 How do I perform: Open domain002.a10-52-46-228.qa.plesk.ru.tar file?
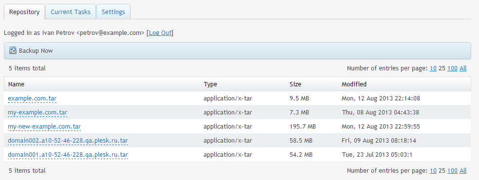(x=68, y=141)
